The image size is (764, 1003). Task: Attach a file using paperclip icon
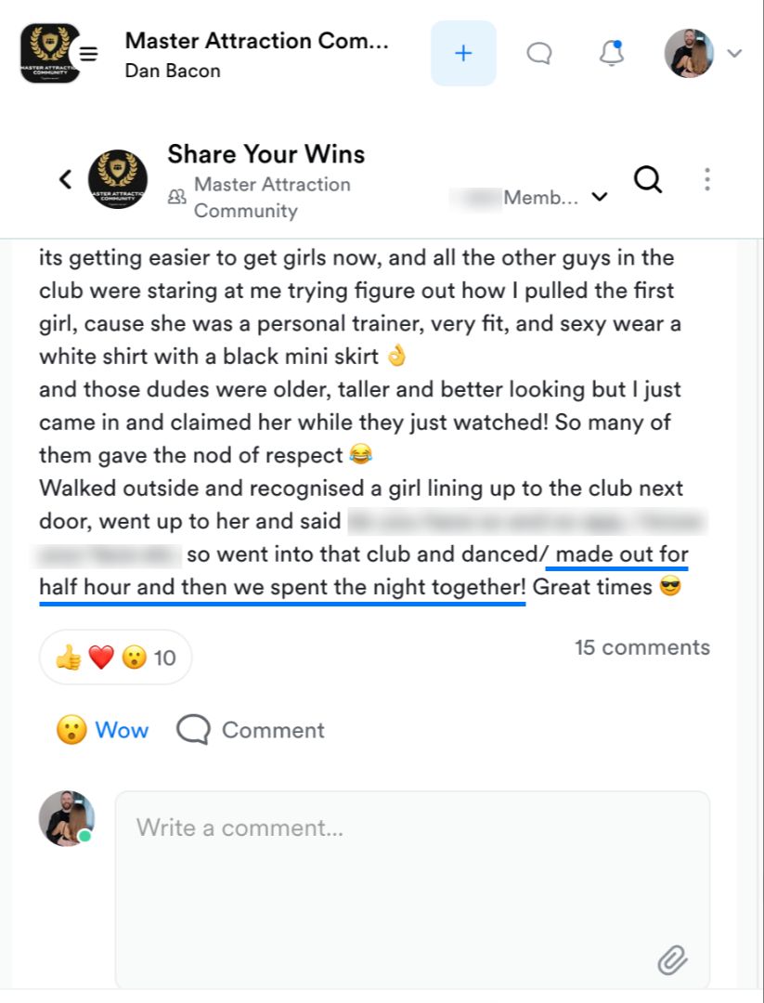(x=672, y=960)
